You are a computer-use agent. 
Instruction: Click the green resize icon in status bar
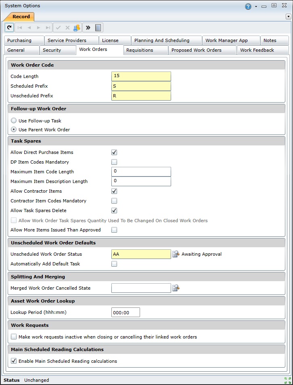(x=287, y=380)
